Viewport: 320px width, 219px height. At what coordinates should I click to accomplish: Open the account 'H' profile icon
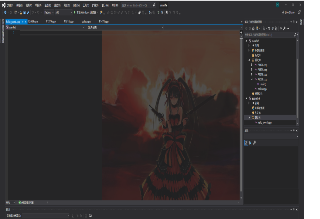coord(277,5)
